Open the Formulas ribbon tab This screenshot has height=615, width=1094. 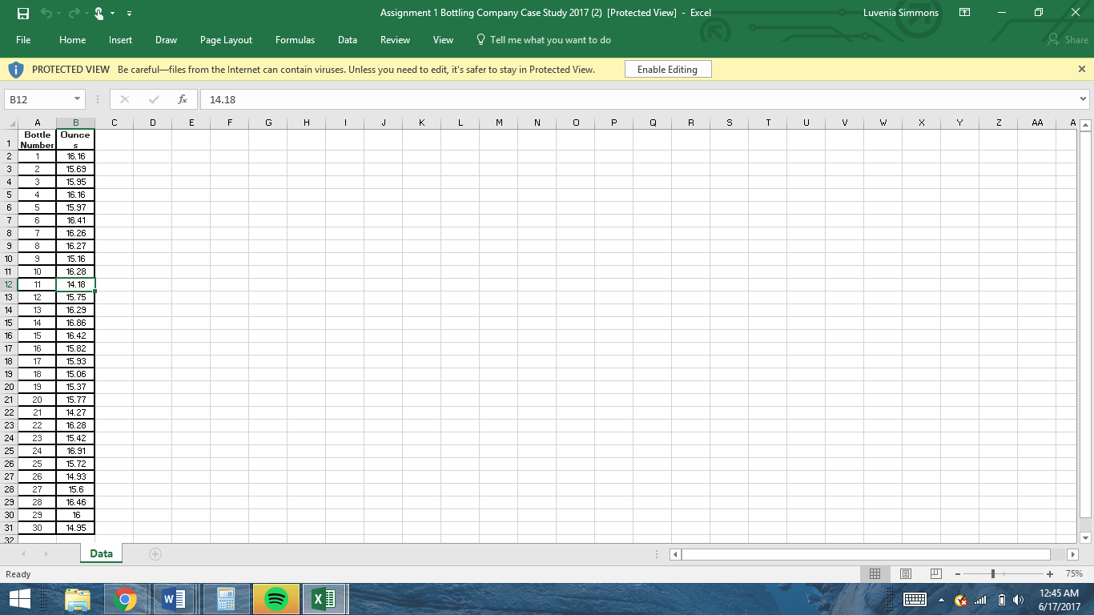coord(295,40)
